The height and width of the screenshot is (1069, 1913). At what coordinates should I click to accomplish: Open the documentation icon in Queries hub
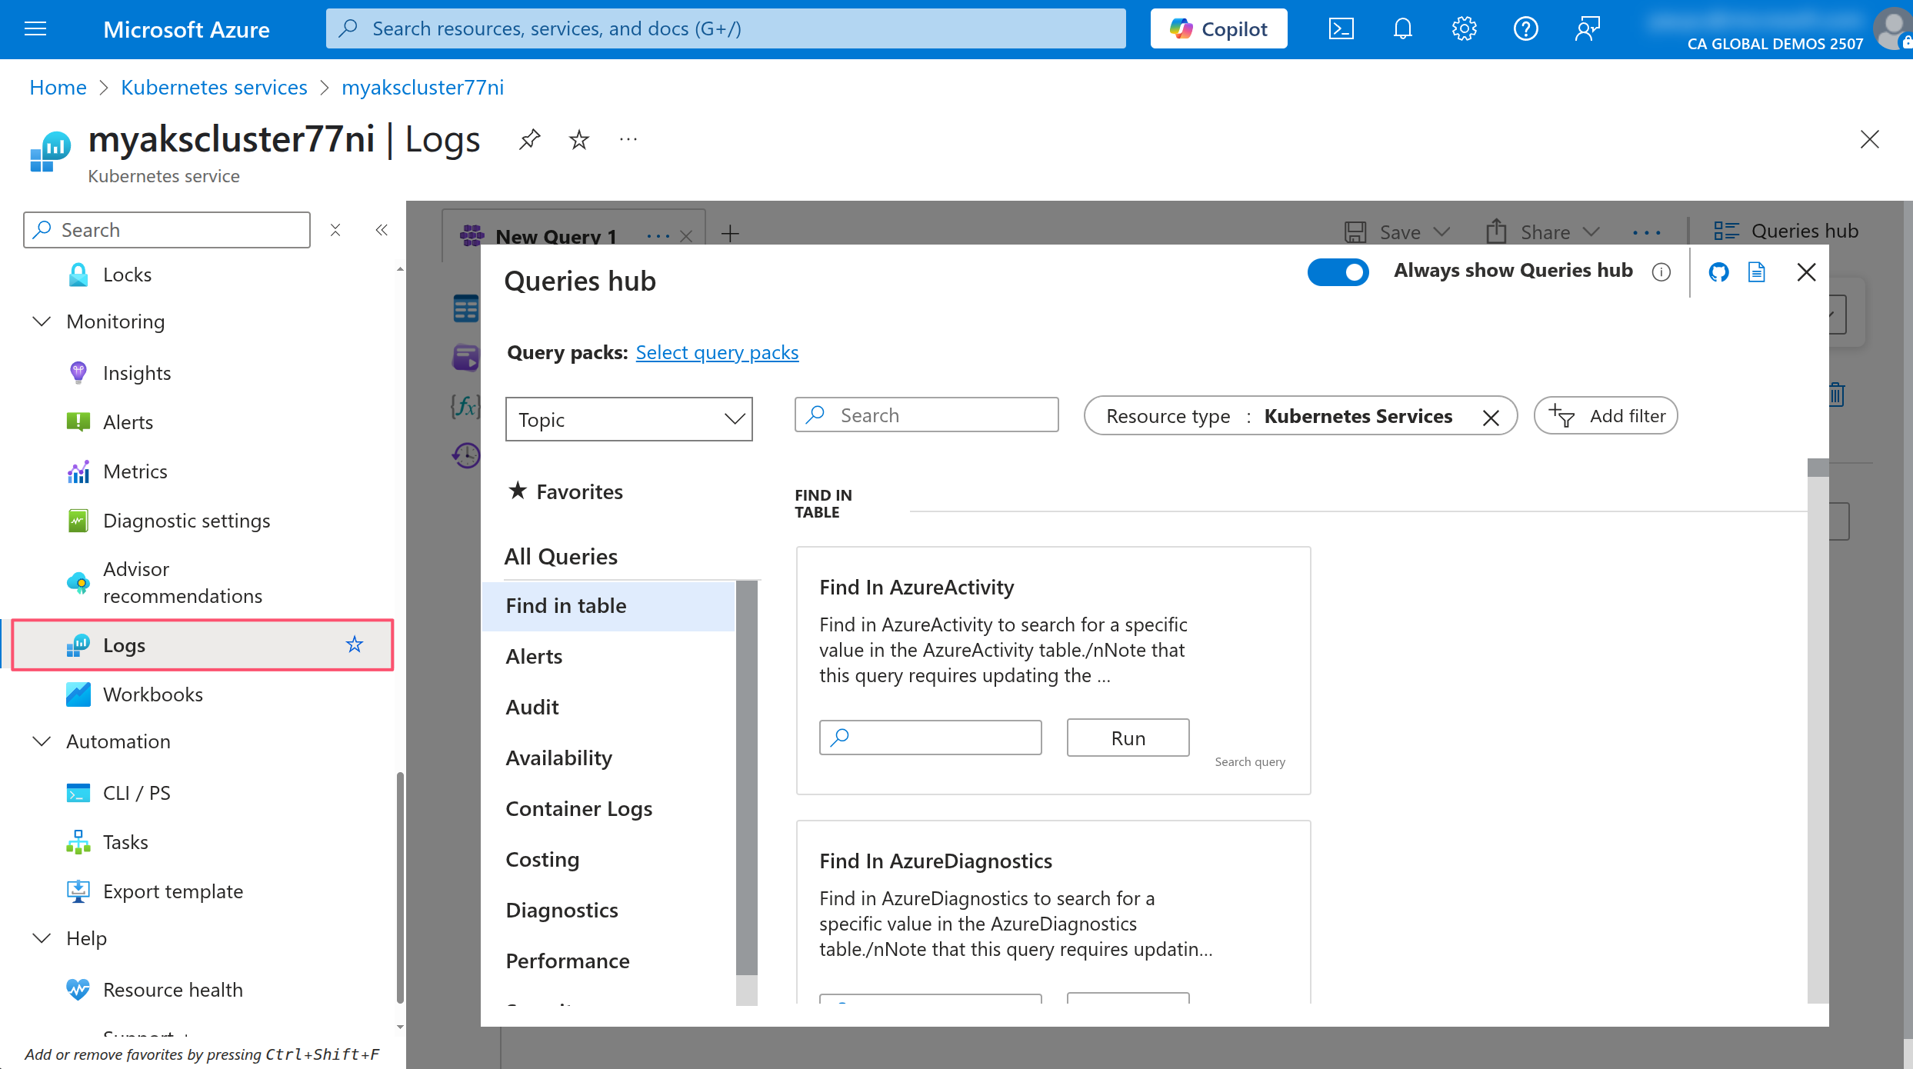pos(1757,272)
